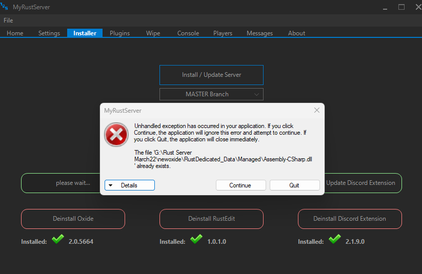Switch to the Home tab
This screenshot has width=422, height=274.
click(15, 33)
